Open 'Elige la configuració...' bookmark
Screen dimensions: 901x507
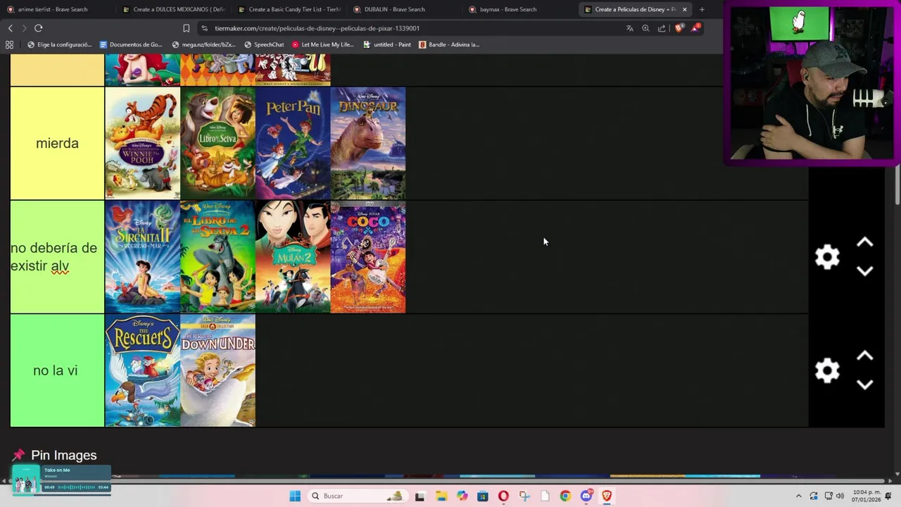coord(59,44)
